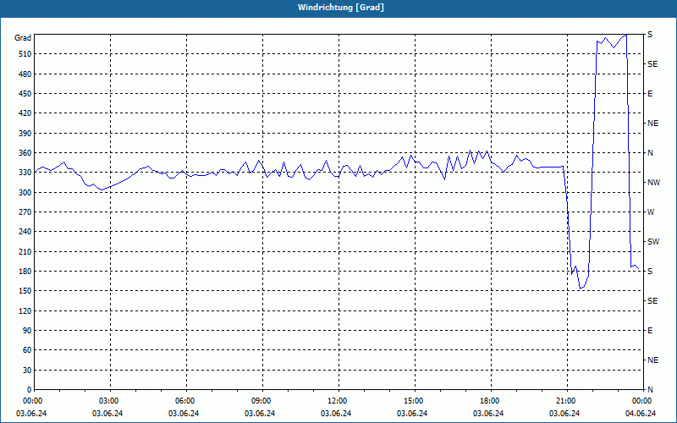Select the 240 degree axis label
Screen dimensions: 677x423
25,232
